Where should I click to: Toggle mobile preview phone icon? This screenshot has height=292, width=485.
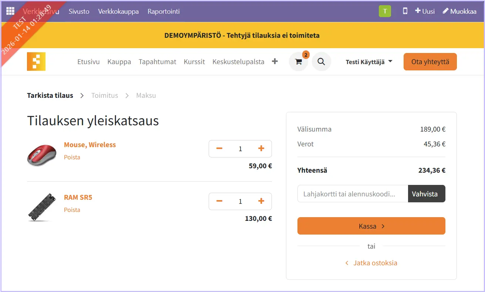405,11
